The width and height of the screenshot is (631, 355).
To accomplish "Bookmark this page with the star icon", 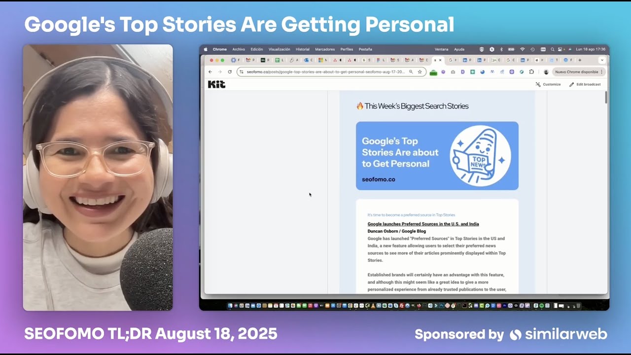I will (420, 72).
